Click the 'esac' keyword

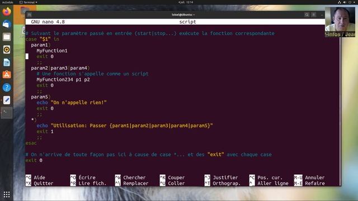pos(31,143)
